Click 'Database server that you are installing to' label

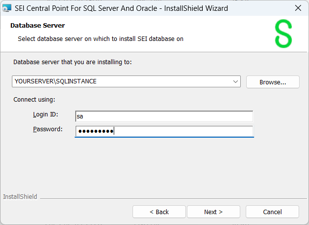[x=73, y=62]
